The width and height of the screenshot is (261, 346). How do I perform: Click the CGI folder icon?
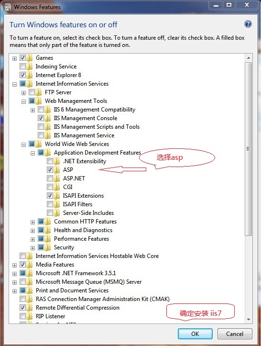pyautogui.click(x=57, y=187)
